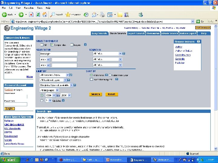This screenshot has height=163, width=218.
Task: Open help icon beside Autostemming off
Action: 117,79
